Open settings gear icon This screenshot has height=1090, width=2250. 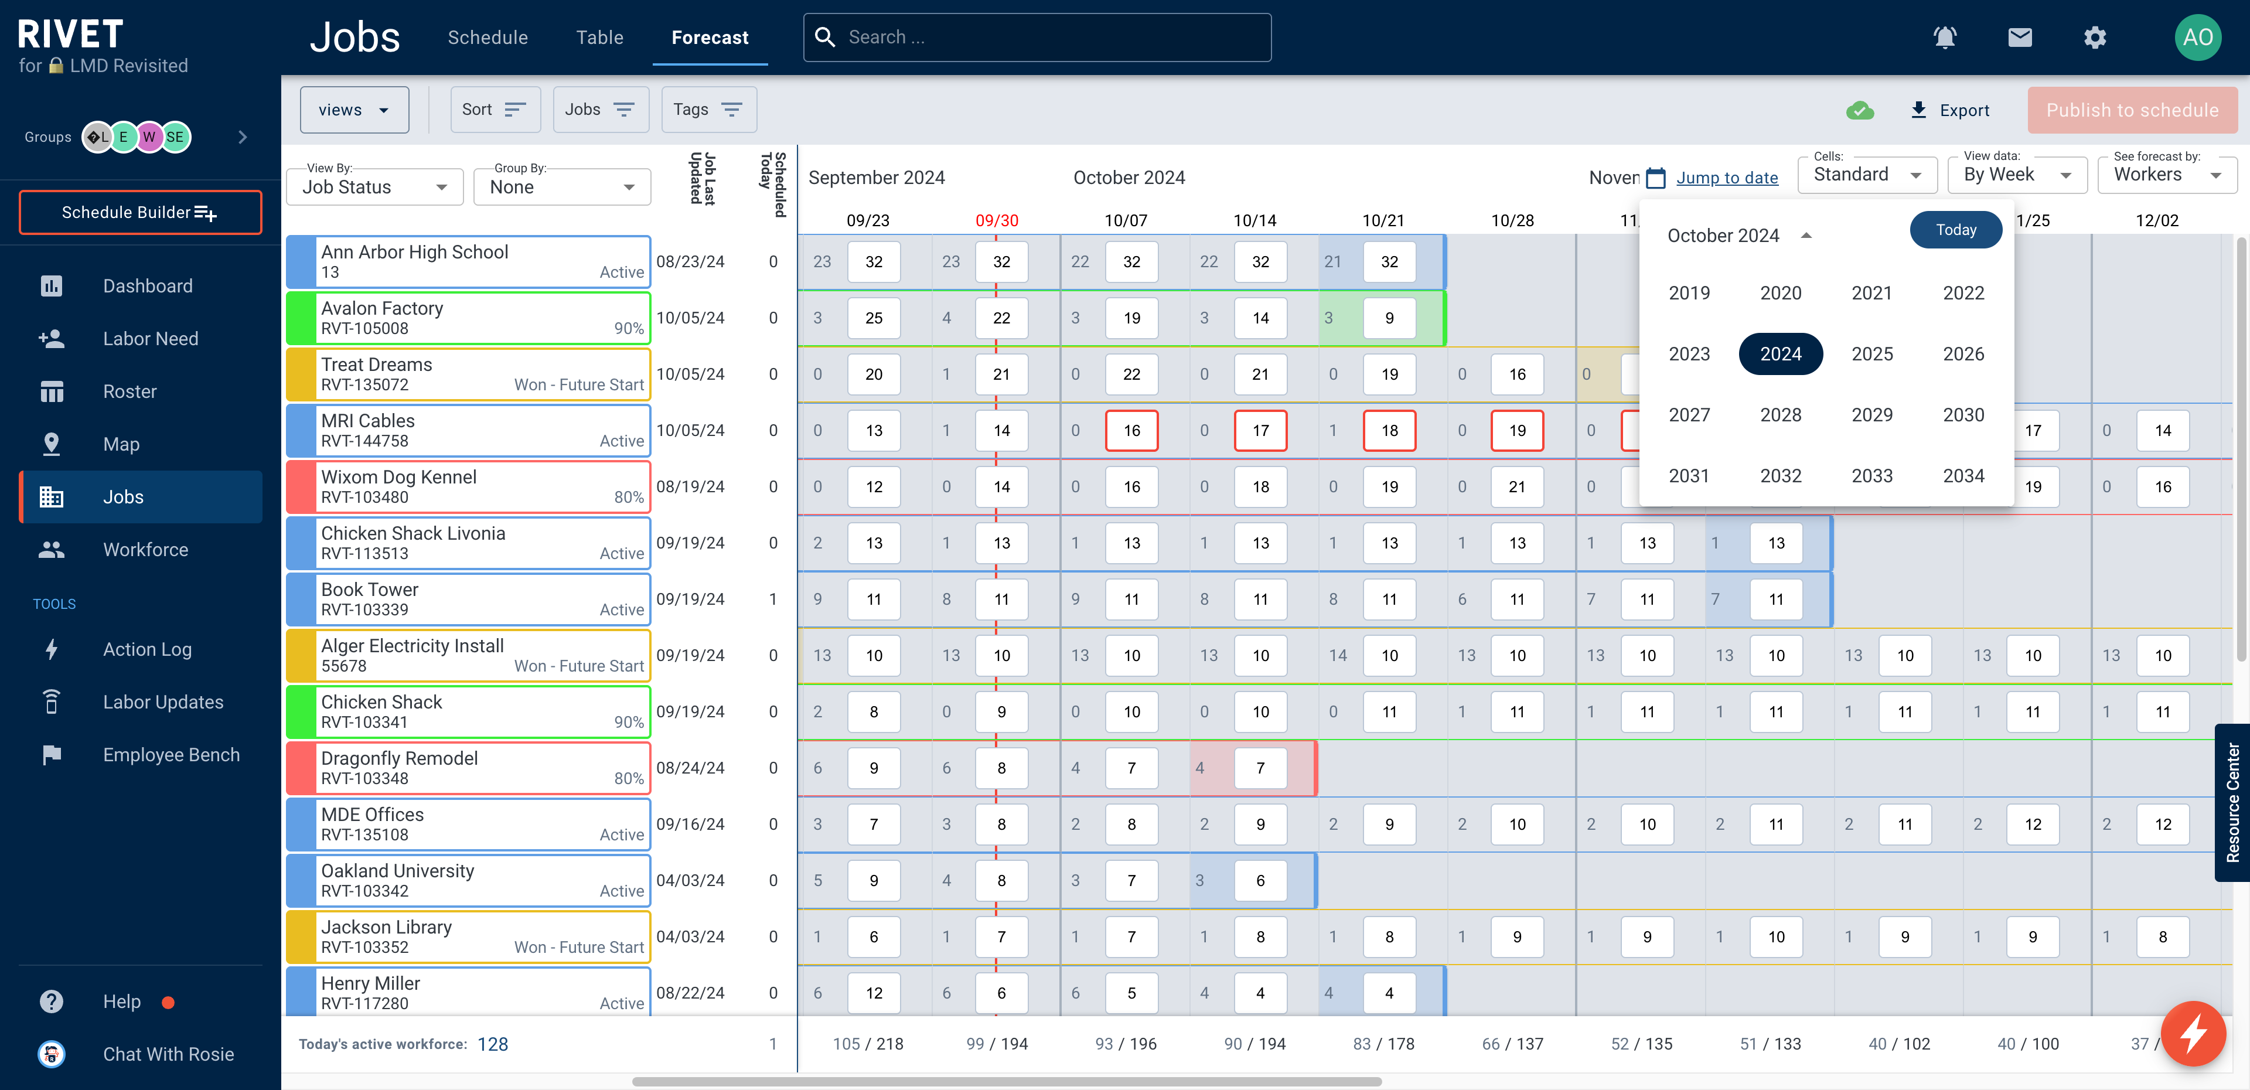[x=2095, y=38]
